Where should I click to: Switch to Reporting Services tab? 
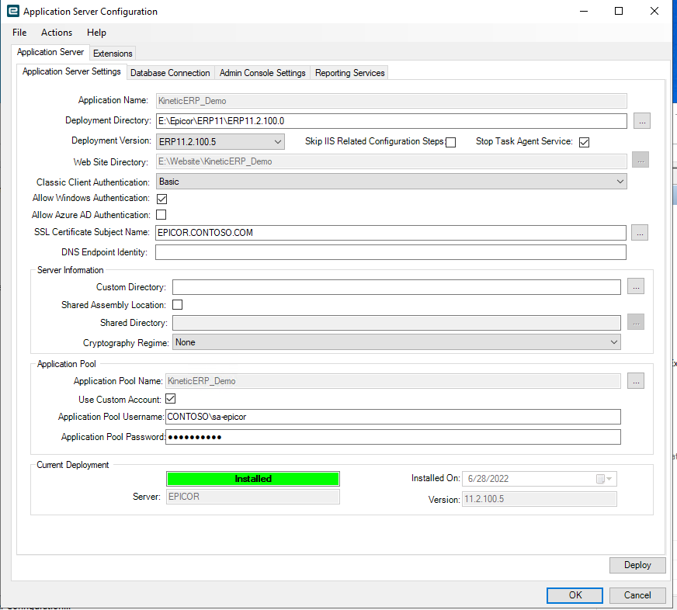[x=349, y=73]
